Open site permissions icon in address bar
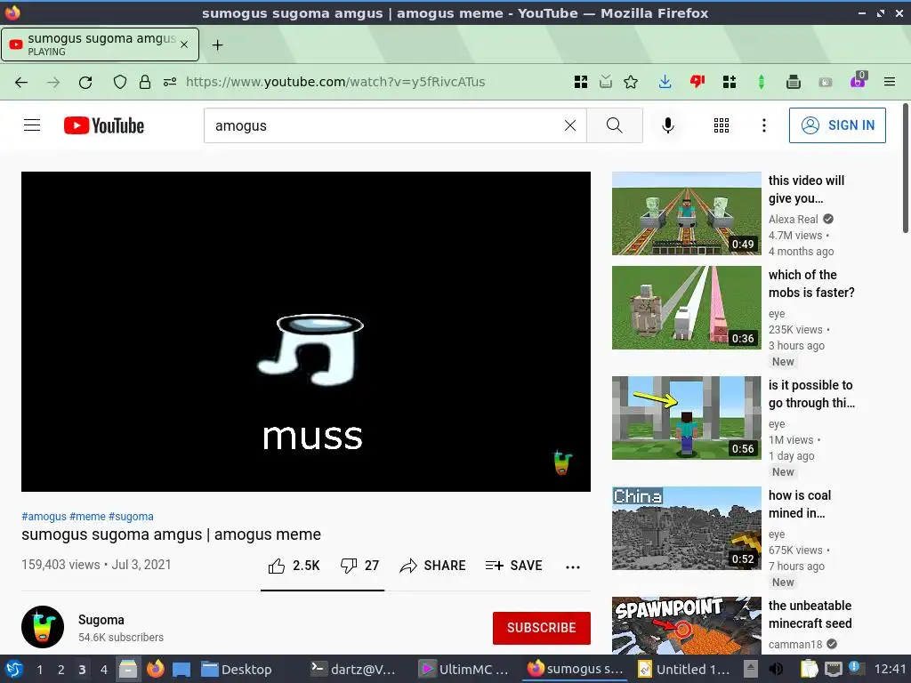Screen dimensions: 911x683 coord(170,82)
